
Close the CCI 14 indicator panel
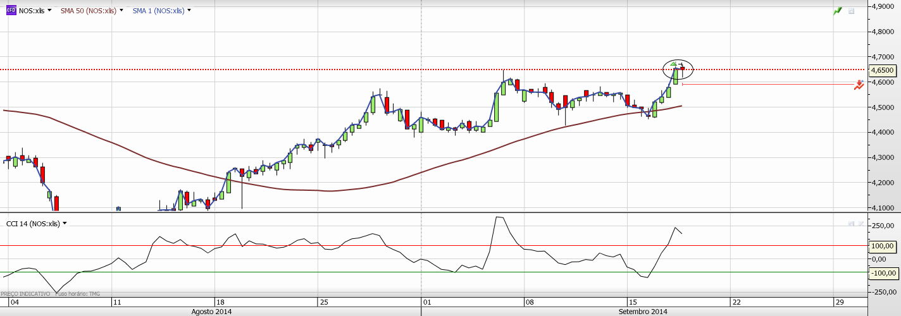[860, 224]
